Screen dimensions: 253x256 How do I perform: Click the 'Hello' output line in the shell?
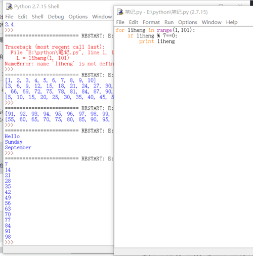click(12, 136)
